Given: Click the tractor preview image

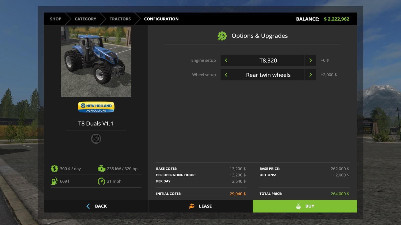Looking at the screenshot, I should coord(96,62).
